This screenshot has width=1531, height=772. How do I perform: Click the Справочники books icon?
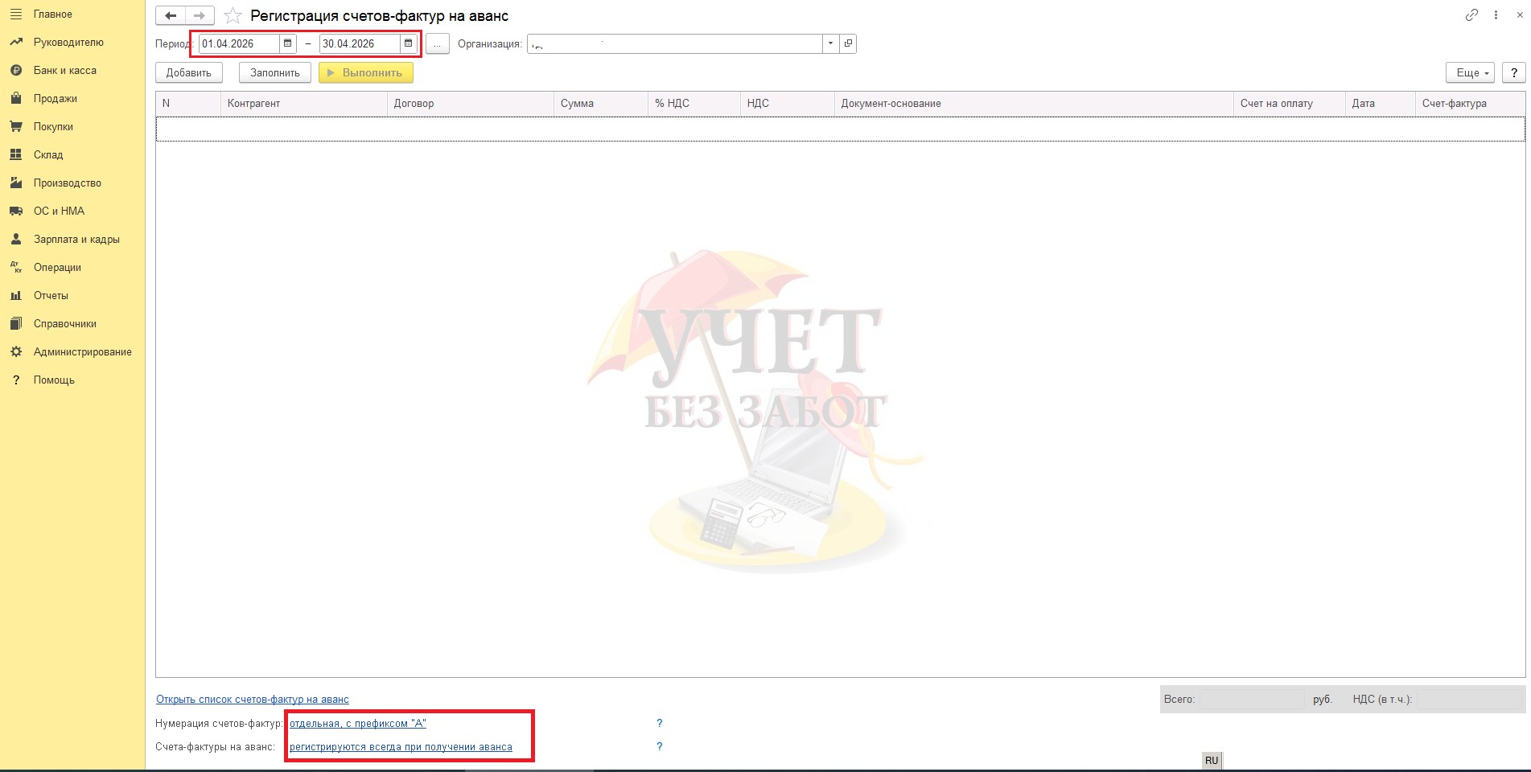(x=16, y=323)
